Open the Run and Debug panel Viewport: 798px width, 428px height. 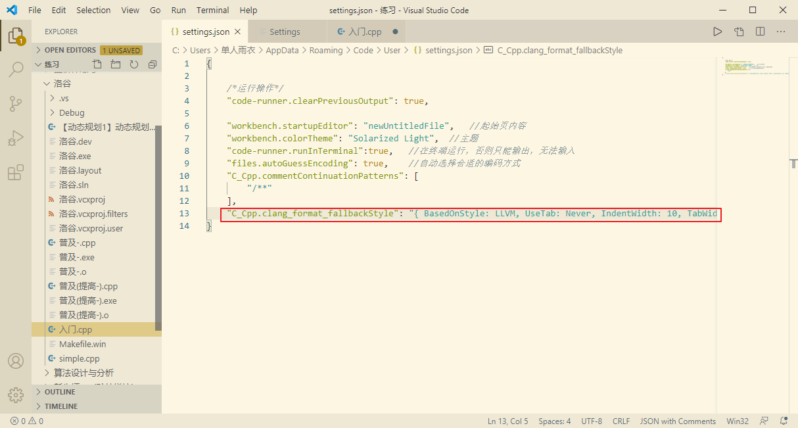tap(16, 137)
